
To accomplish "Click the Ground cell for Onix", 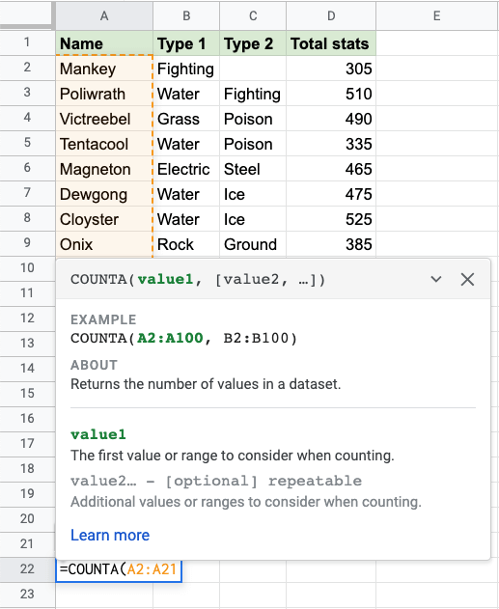I will pyautogui.click(x=253, y=244).
